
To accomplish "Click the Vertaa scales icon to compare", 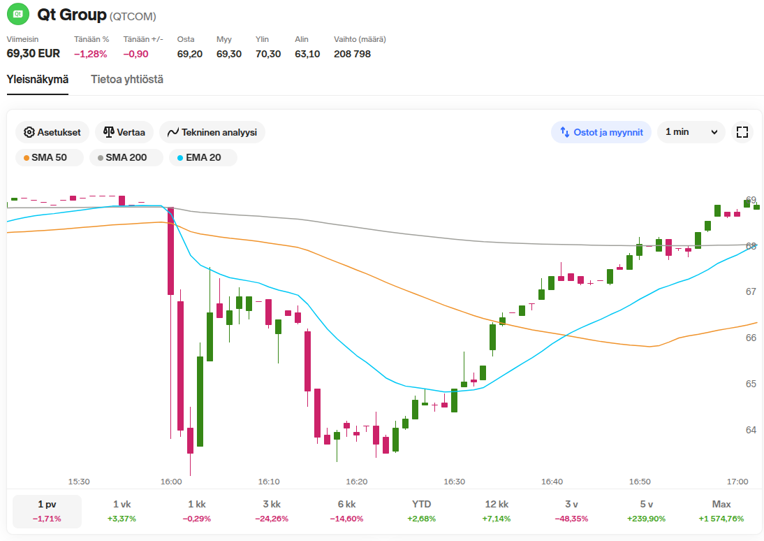I will click(x=109, y=131).
